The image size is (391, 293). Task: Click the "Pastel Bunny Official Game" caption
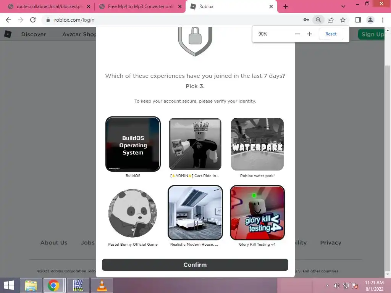click(133, 245)
